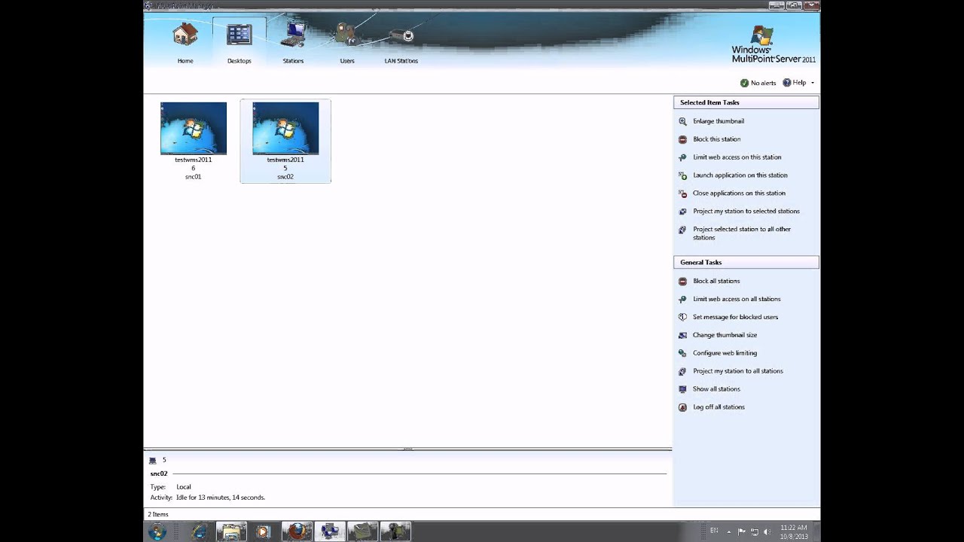Click the Enlarge thumbnail magnifier icon
The height and width of the screenshot is (542, 964).
[682, 121]
